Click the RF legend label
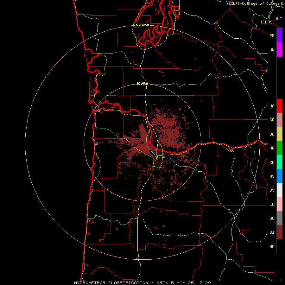285x285 pixels. 272,35
